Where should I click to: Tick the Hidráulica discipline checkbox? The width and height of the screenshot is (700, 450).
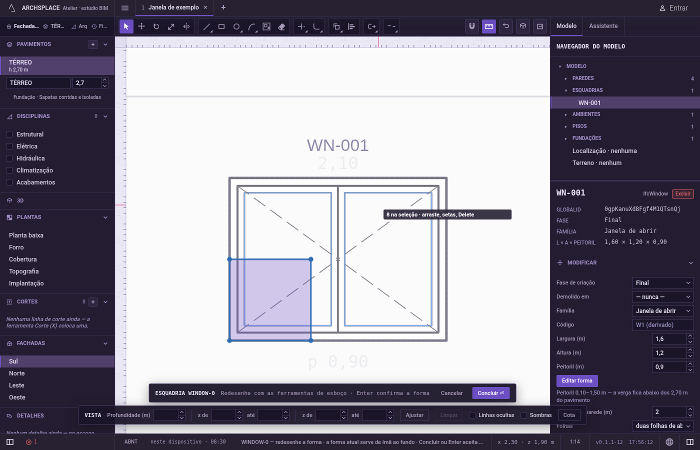(9, 158)
